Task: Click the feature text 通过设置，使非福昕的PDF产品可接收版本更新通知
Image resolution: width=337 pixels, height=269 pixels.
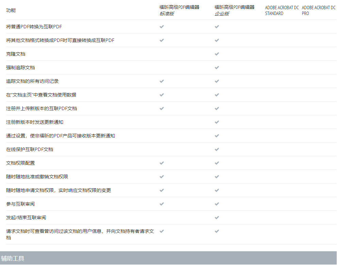Action: click(61, 136)
